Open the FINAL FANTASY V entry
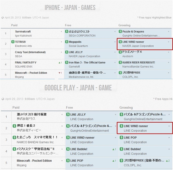The width and height of the screenshot is (173, 170). (26, 63)
